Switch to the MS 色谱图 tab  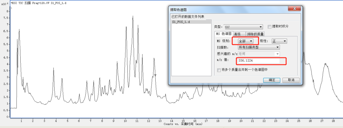pos(224,34)
